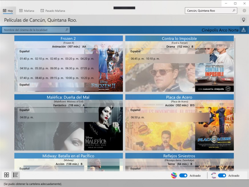Switch to grid view layout
This screenshot has width=249, height=187.
coord(7,175)
